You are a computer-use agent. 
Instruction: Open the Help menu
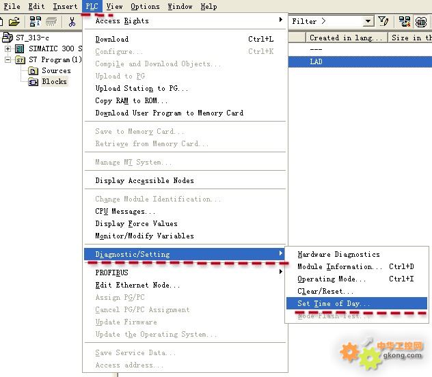pos(208,6)
